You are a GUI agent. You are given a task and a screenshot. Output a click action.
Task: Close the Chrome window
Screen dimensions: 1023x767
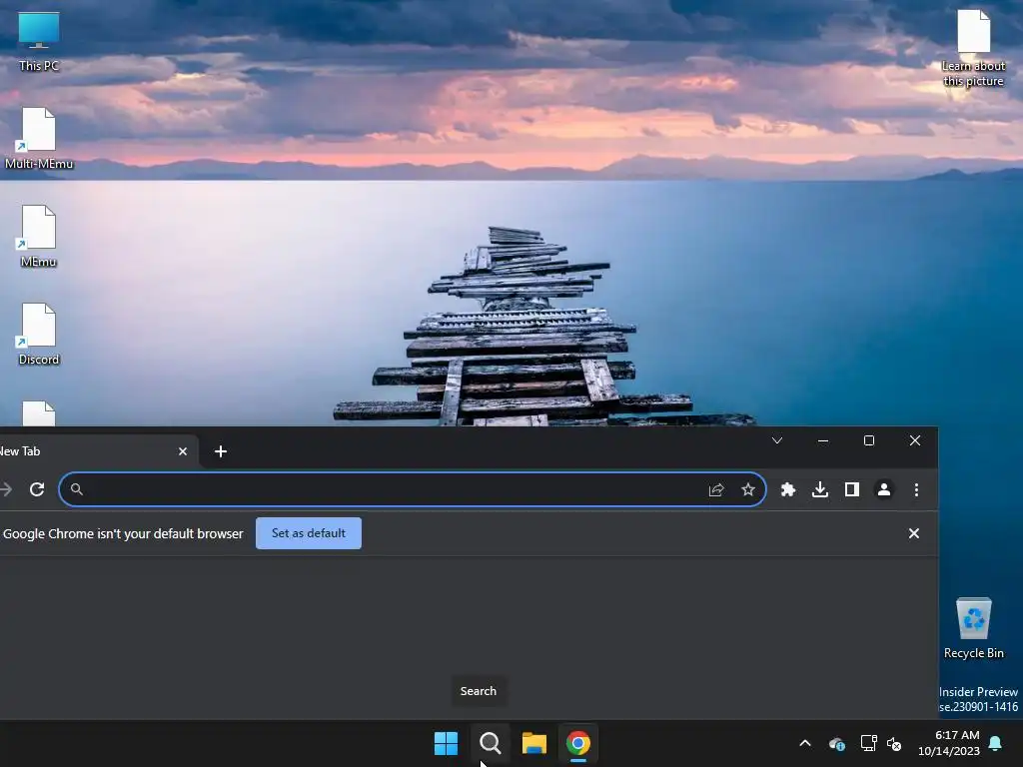pos(915,440)
